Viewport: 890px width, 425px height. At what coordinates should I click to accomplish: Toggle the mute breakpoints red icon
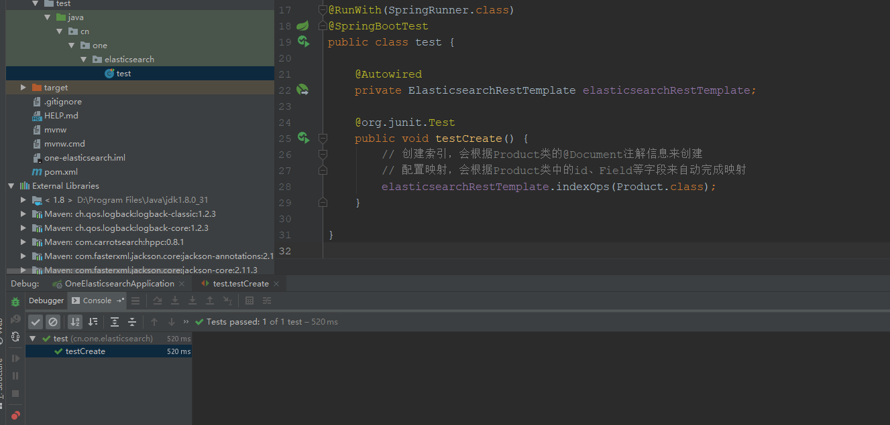tap(15, 416)
